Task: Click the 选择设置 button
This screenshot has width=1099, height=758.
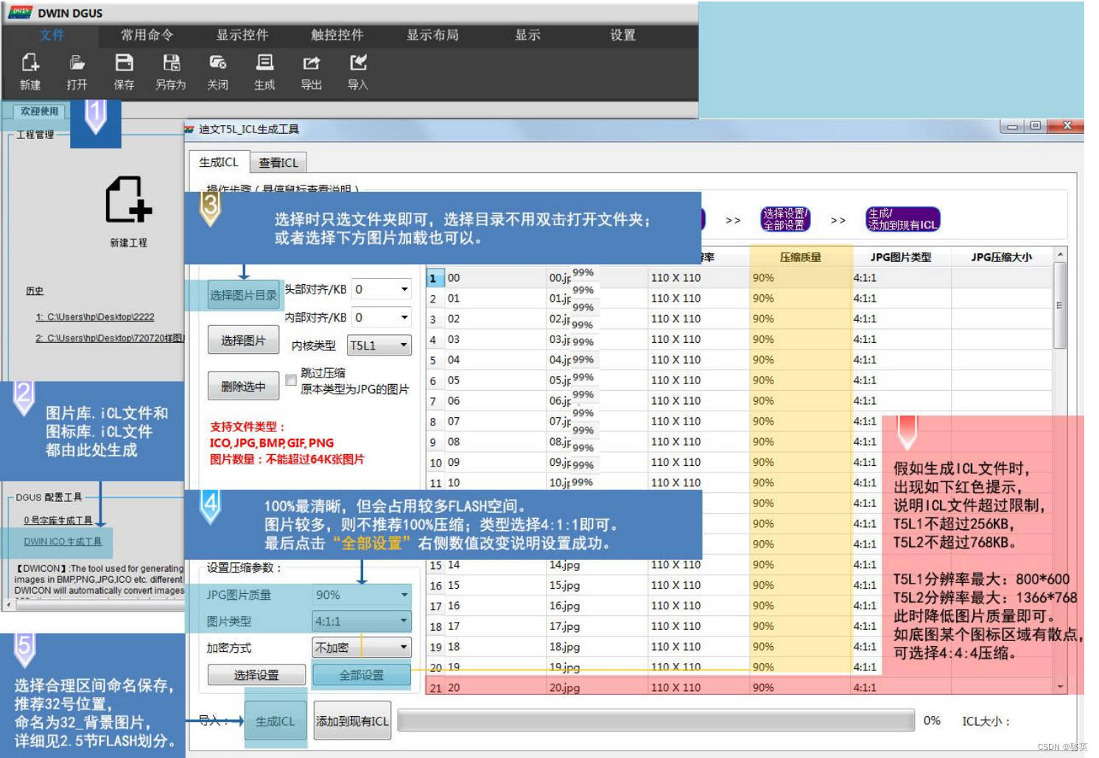Action: click(256, 674)
